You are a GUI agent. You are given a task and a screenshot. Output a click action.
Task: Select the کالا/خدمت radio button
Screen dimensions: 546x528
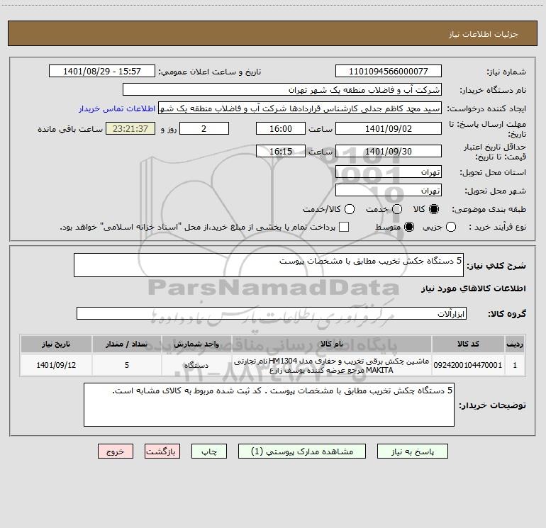point(350,209)
